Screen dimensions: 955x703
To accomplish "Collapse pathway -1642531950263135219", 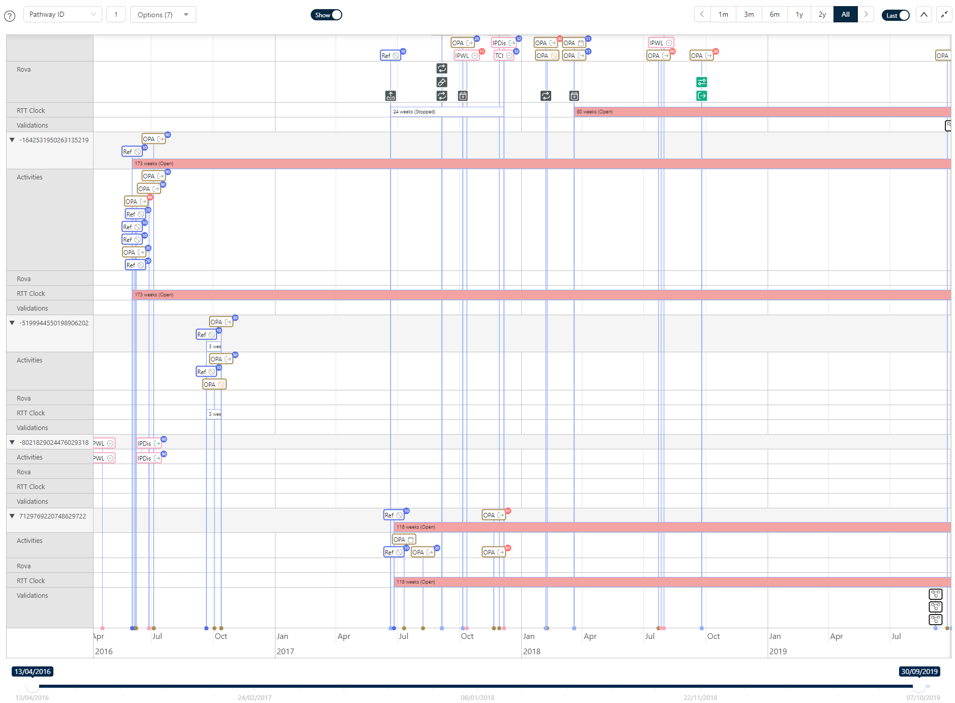I will click(x=12, y=140).
